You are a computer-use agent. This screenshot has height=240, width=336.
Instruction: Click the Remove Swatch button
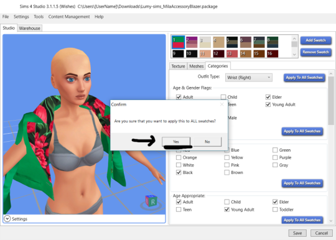coord(315,52)
